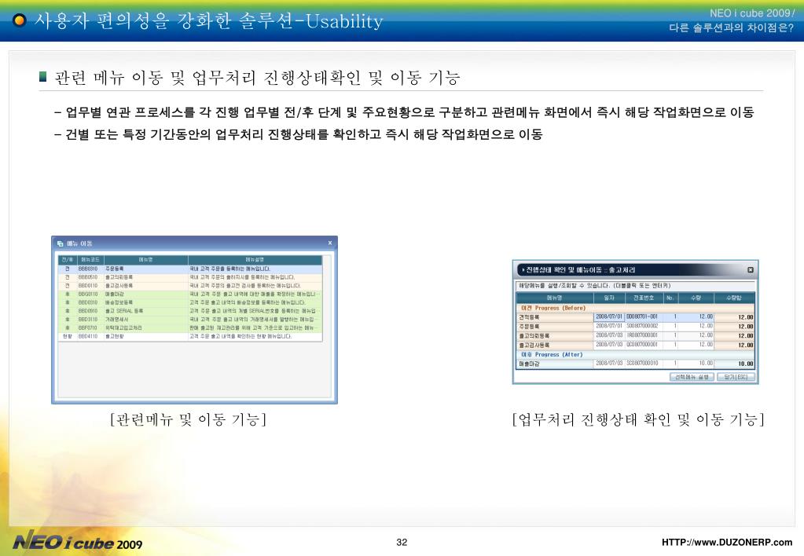Click voucher number SO0807000002 cell

coord(642,326)
